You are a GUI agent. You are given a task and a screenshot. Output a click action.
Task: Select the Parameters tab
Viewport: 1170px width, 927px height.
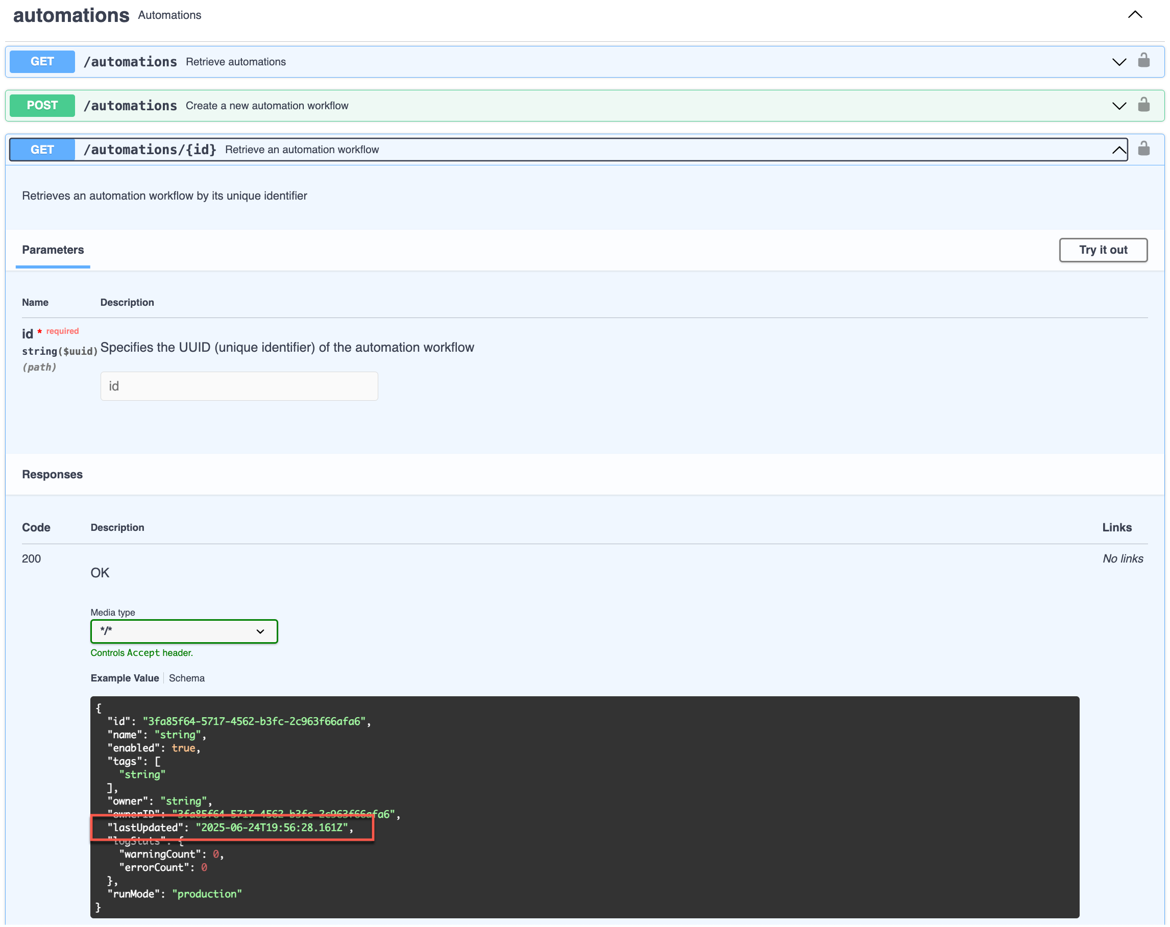pos(53,250)
